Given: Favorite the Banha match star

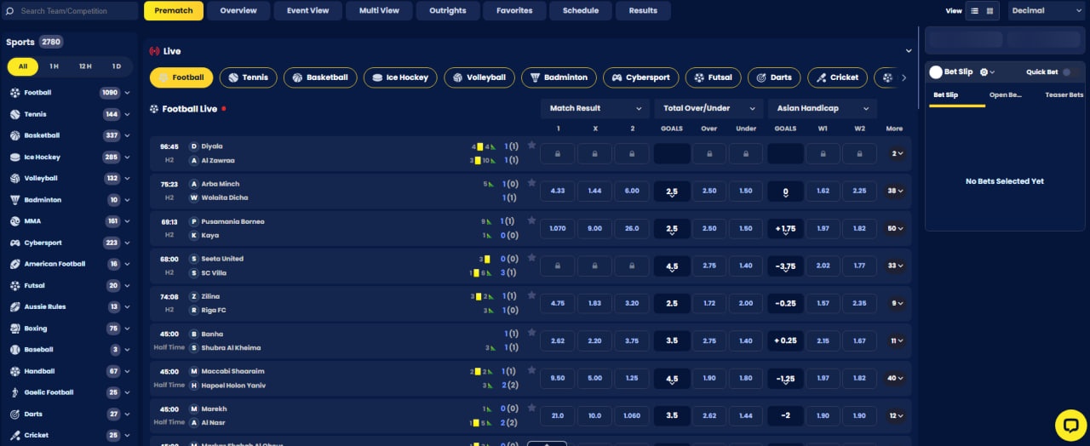Looking at the screenshot, I should click(531, 333).
